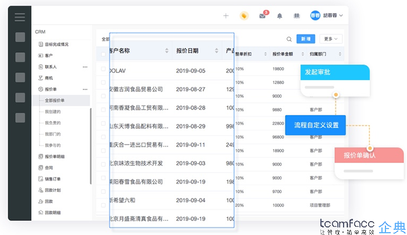Open the more options dots beside 报价单
The image size is (407, 235).
(x=85, y=89)
